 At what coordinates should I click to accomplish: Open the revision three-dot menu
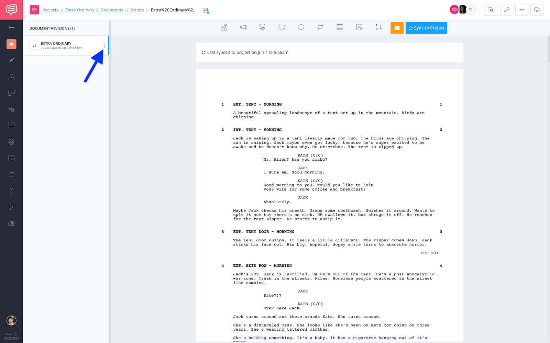(104, 45)
